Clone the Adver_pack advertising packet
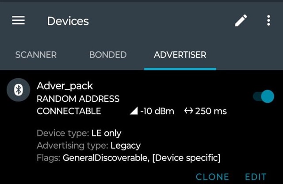Image resolution: width=283 pixels, height=184 pixels. click(x=212, y=177)
